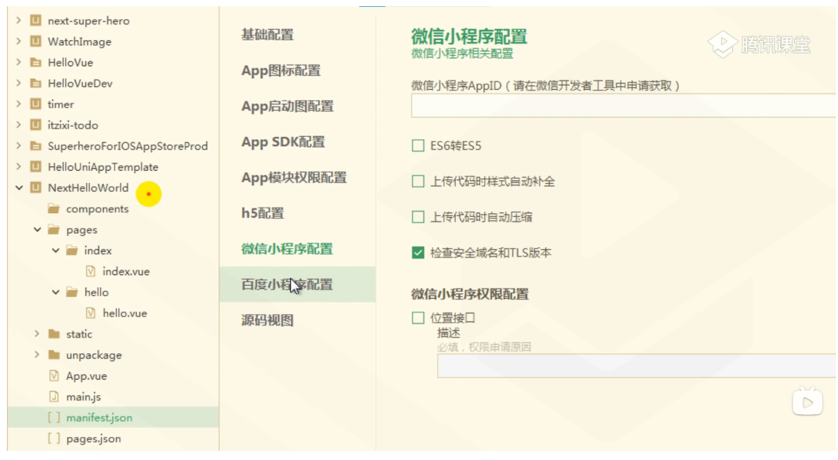Open the App模块权限配置 tab
The width and height of the screenshot is (838, 460).
[x=294, y=178]
